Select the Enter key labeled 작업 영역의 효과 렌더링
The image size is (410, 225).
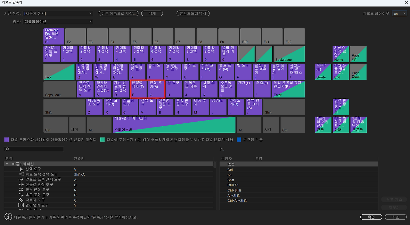[288, 89]
